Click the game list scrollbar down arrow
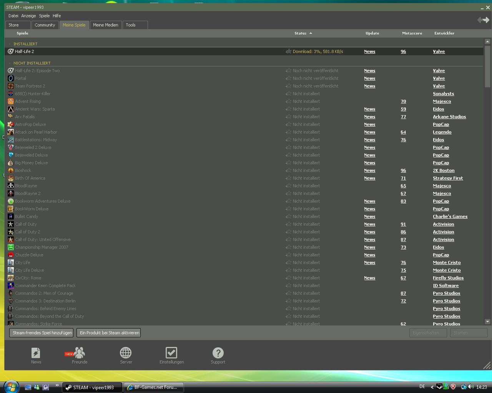The image size is (492, 393). pyautogui.click(x=487, y=322)
